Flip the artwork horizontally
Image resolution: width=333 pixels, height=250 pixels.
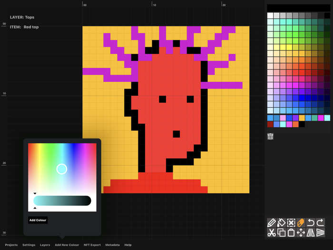pos(311,232)
